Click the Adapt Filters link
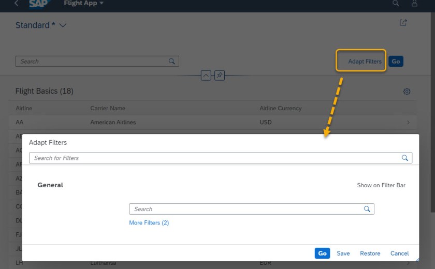This screenshot has height=269, width=435. pos(365,62)
